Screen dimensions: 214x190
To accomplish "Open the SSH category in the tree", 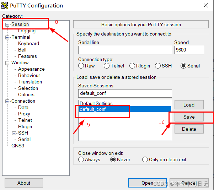I will [x=23, y=133].
